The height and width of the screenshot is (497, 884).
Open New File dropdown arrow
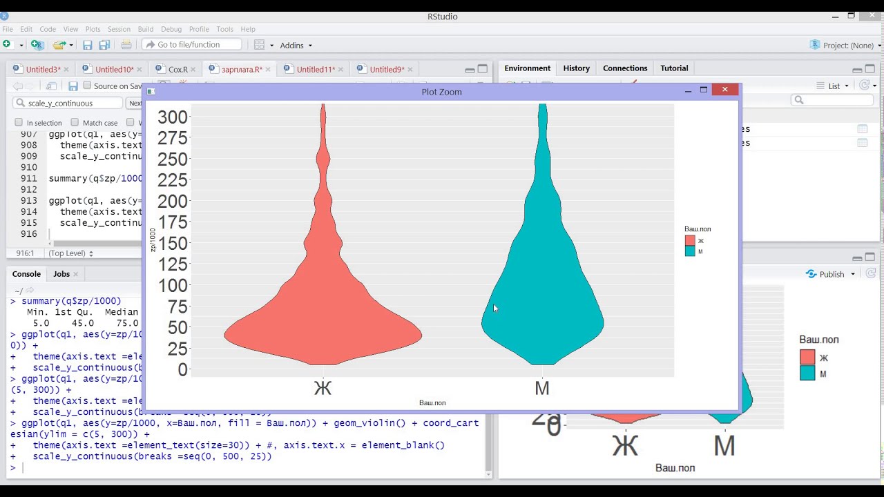[21, 46]
